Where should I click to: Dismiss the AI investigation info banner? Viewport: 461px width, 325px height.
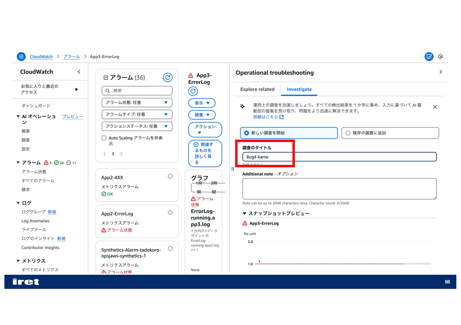[x=435, y=107]
